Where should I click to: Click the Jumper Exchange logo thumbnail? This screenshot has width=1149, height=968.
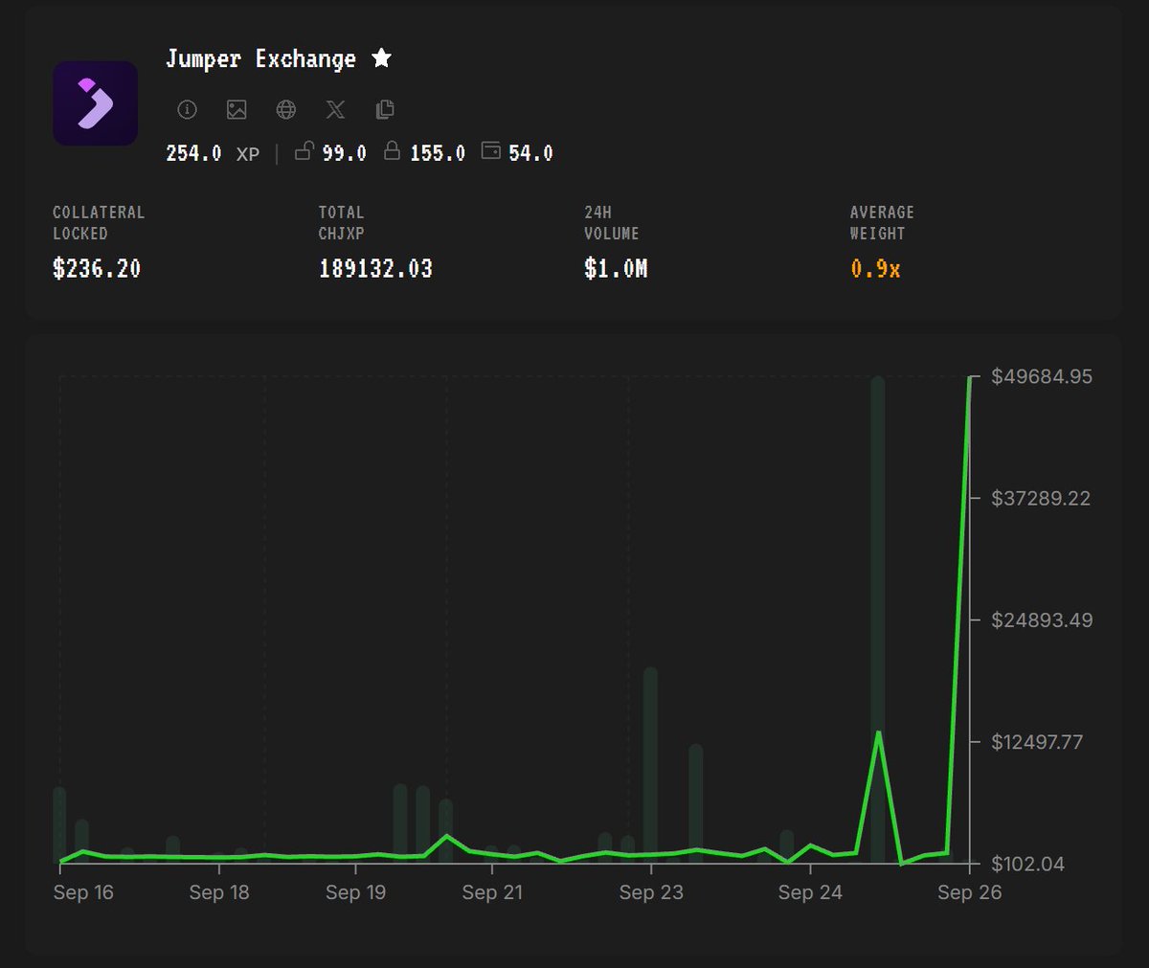point(95,103)
